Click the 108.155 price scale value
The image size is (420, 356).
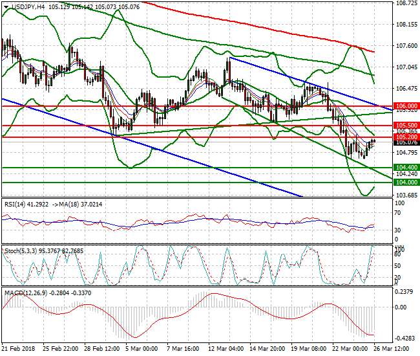click(406, 25)
